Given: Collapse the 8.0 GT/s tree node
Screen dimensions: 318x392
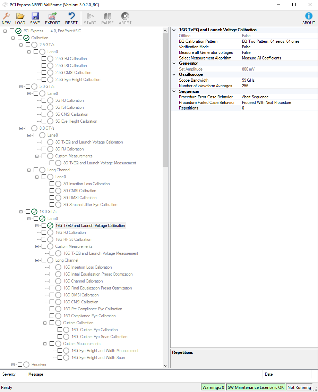Looking at the screenshot, I should click(x=21, y=128).
